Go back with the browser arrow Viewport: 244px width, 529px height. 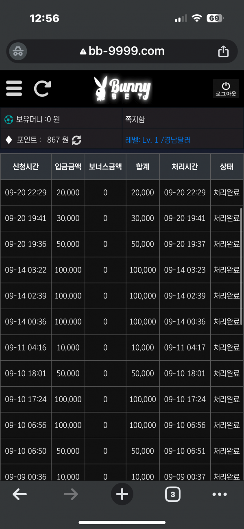(20, 494)
